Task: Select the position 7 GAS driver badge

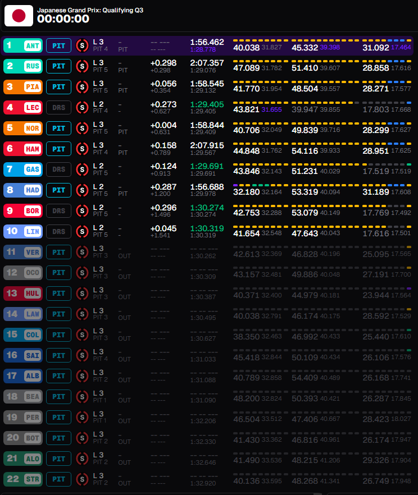Action: (23, 169)
